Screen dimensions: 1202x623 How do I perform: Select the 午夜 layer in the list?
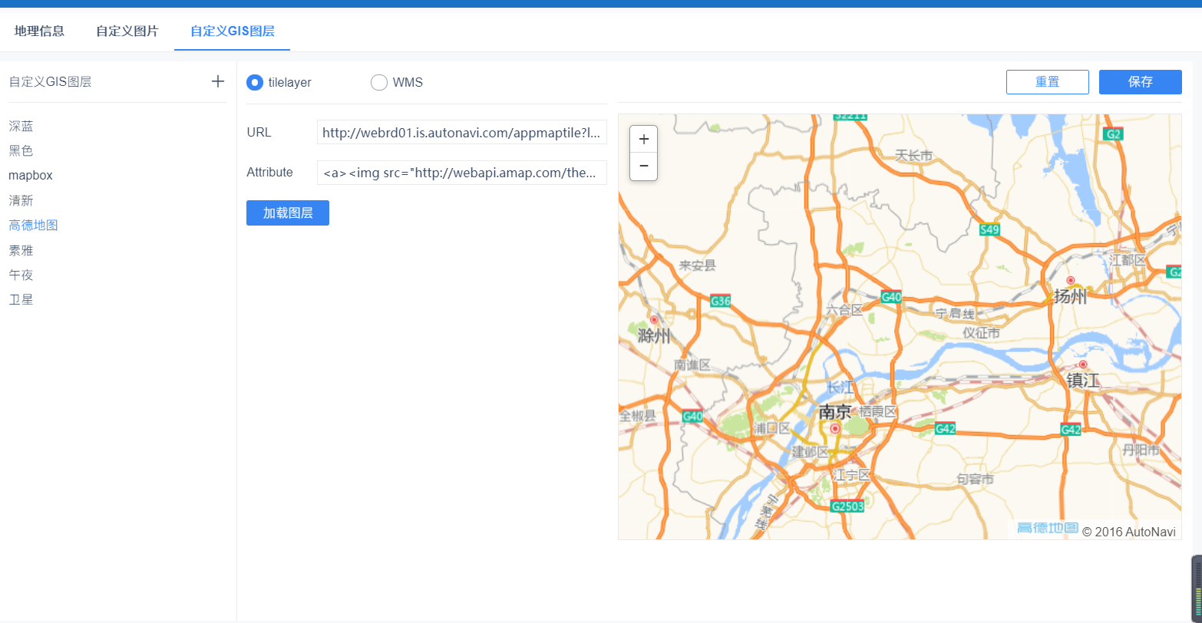point(21,275)
